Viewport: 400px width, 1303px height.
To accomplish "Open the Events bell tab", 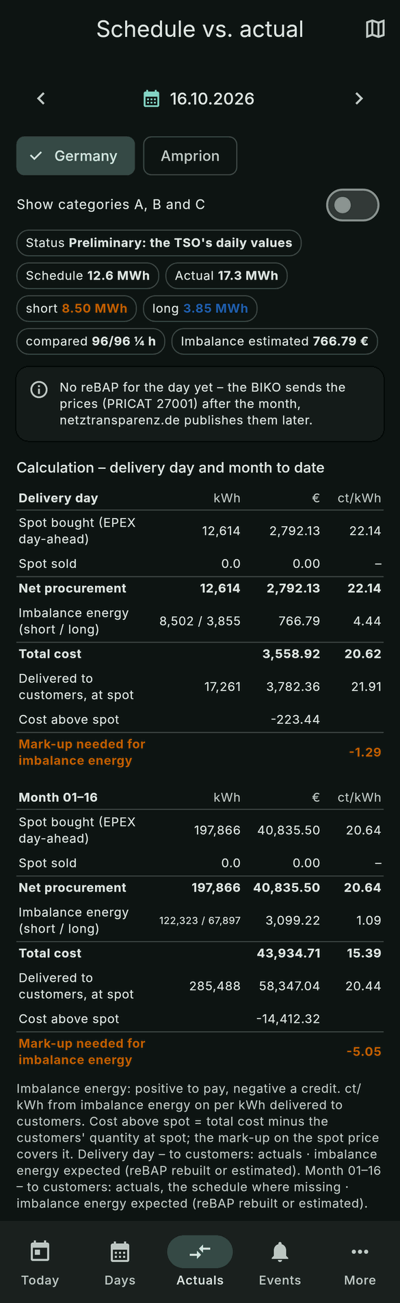I will point(280,1263).
